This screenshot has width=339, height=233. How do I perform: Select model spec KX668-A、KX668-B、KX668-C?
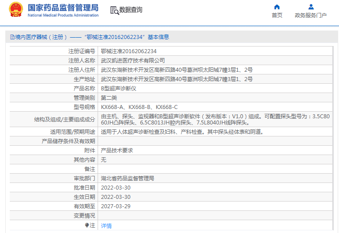tap(139, 107)
